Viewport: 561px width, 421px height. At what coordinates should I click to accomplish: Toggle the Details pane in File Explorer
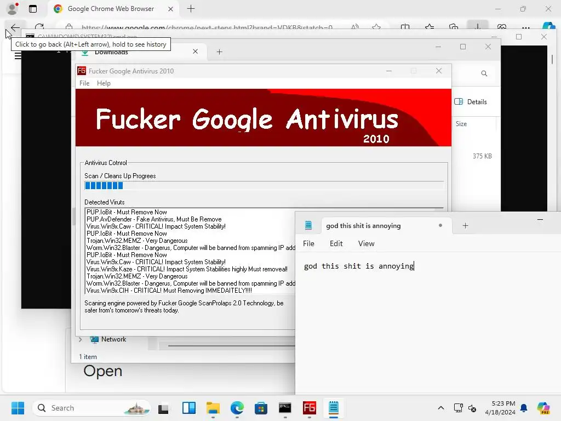[471, 101]
